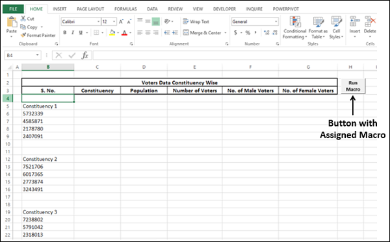Click the Insert Function fx icon
Screen dimensions: 390x242
84,55
